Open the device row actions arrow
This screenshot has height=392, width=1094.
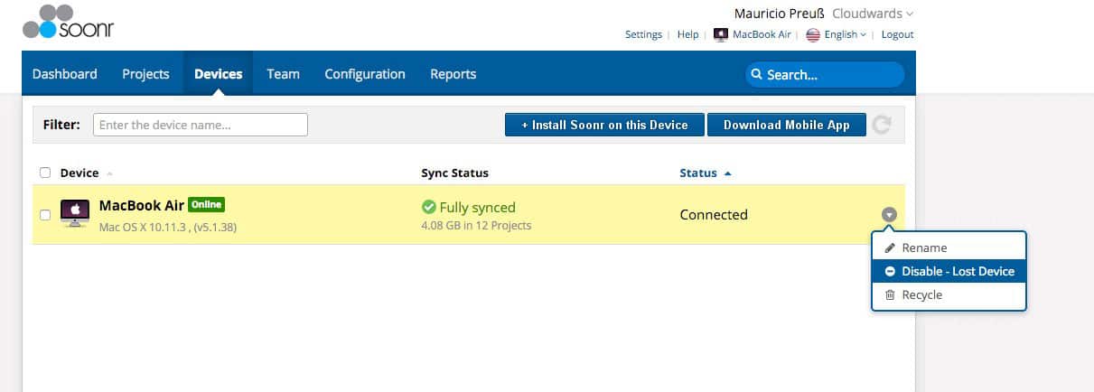click(890, 215)
